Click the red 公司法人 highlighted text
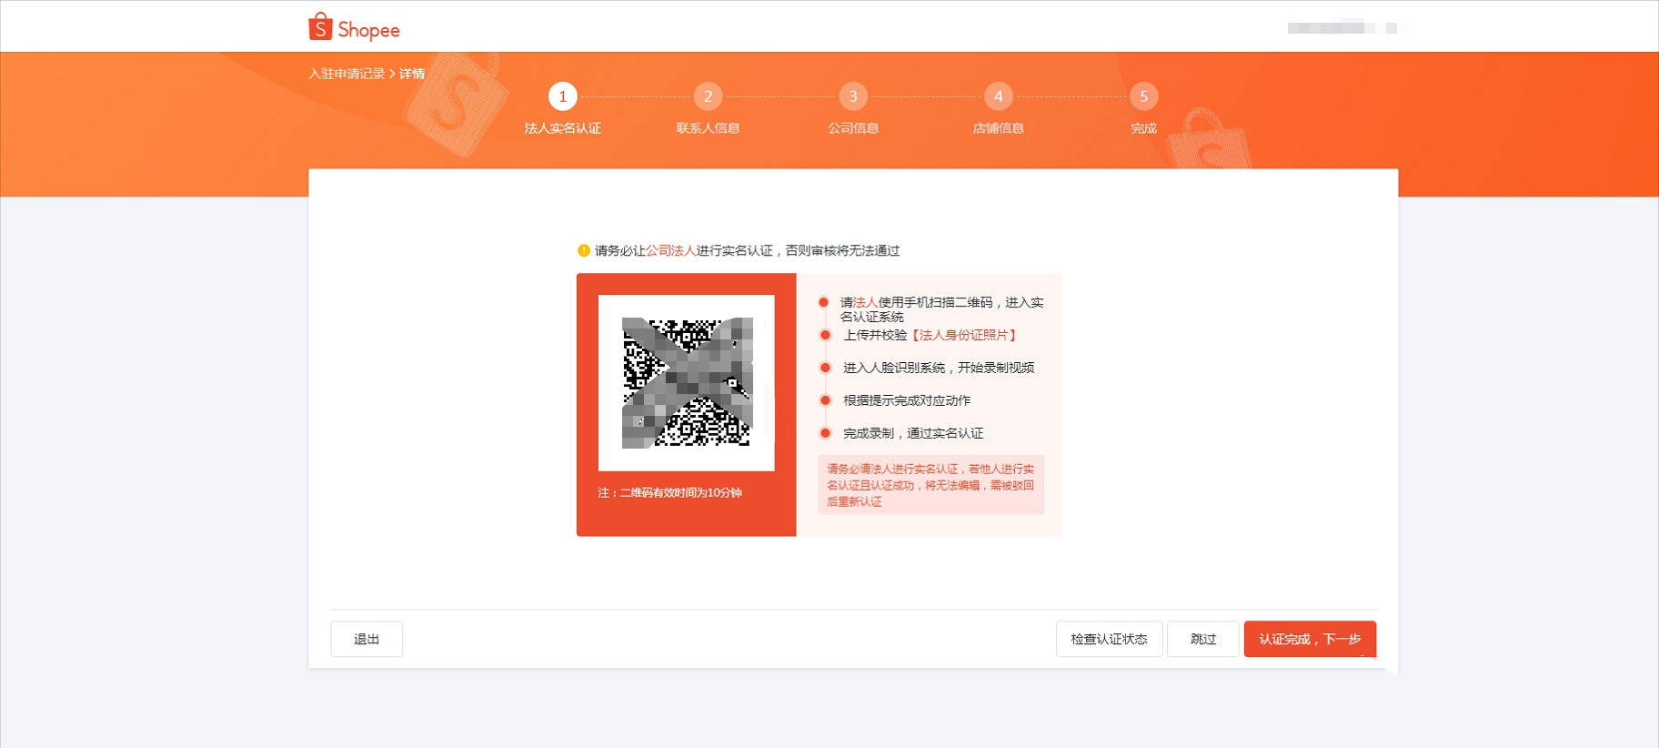The height and width of the screenshot is (748, 1659). [x=670, y=250]
